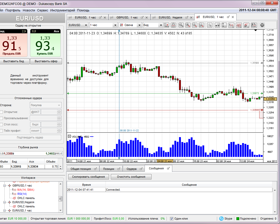280x224 pixels.
Task: Click the Выставить офер button
Action: pos(46,61)
